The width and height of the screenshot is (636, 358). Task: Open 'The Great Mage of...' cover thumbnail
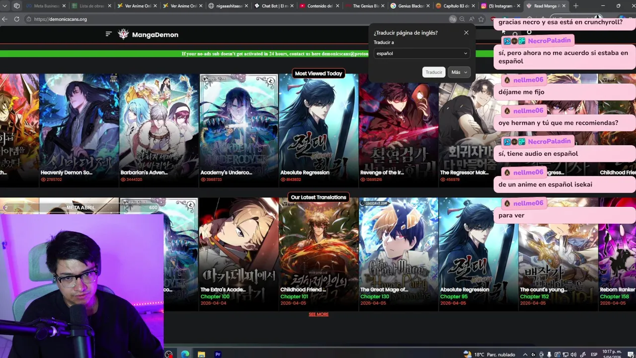[x=398, y=254]
